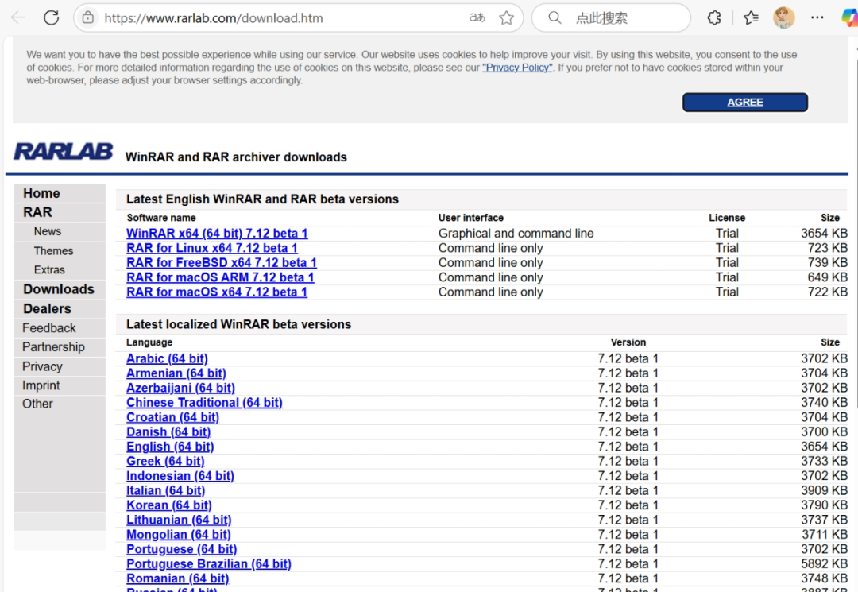
Task: Open Extras in sidebar
Action: coord(49,269)
